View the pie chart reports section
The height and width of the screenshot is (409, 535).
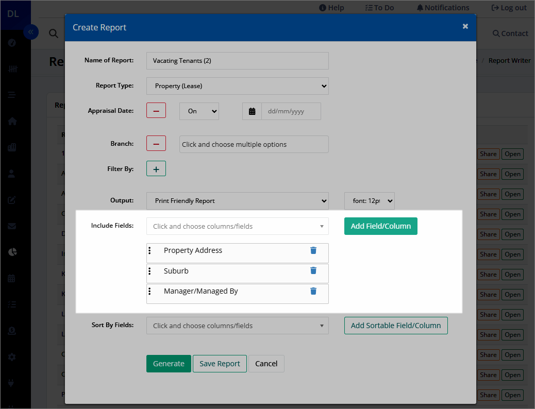click(x=11, y=252)
